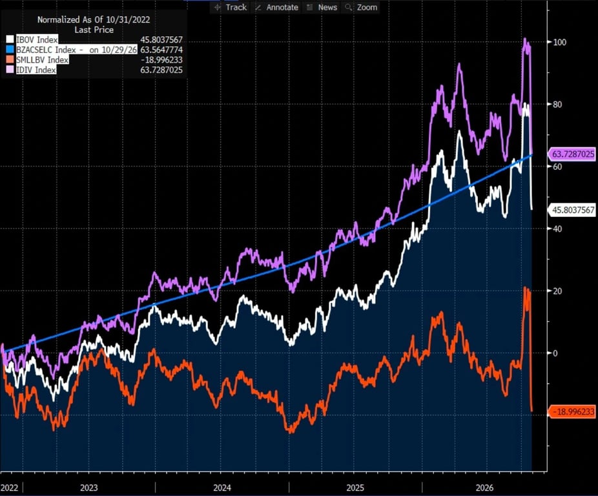
Task: Click the purple IDIV Index color swatch
Action: pyautogui.click(x=10, y=70)
